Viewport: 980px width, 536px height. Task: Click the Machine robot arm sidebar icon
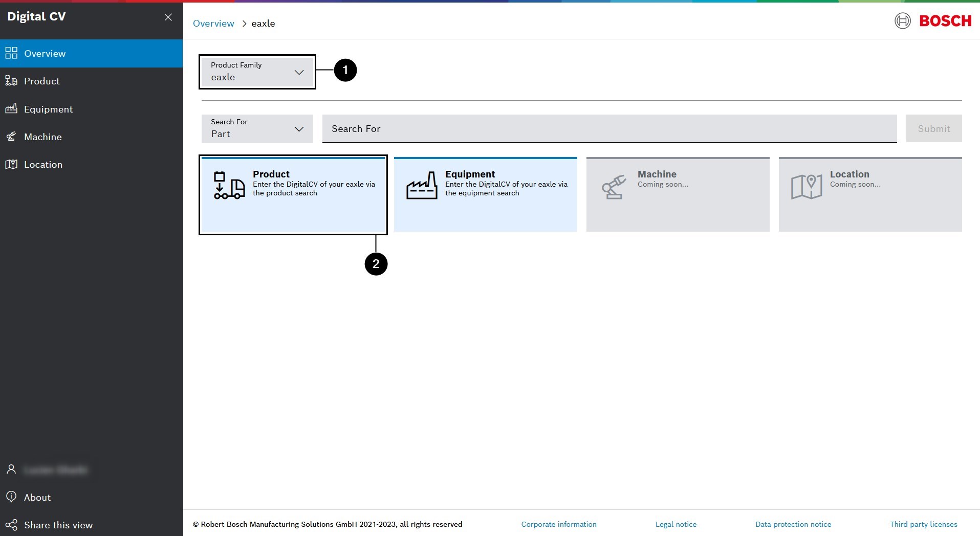coord(11,137)
